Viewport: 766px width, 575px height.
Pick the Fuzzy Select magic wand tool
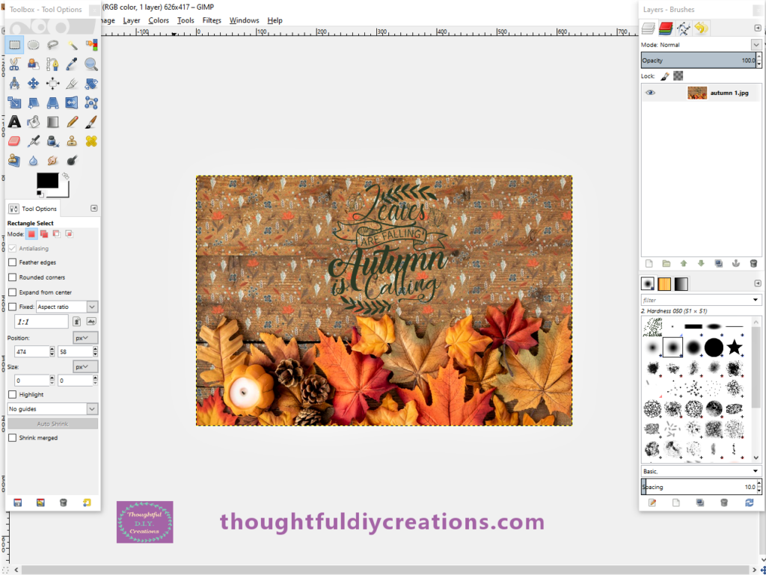[x=73, y=45]
